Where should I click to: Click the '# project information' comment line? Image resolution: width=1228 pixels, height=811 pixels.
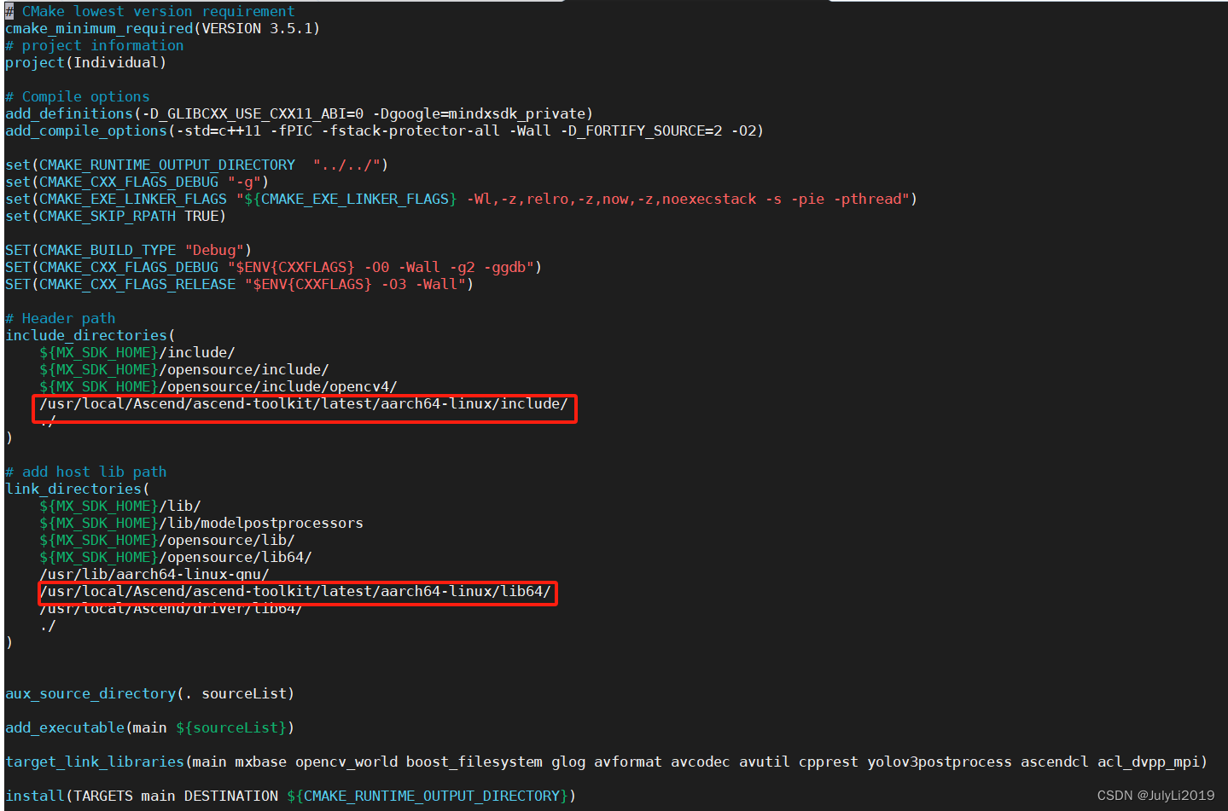[x=94, y=45]
